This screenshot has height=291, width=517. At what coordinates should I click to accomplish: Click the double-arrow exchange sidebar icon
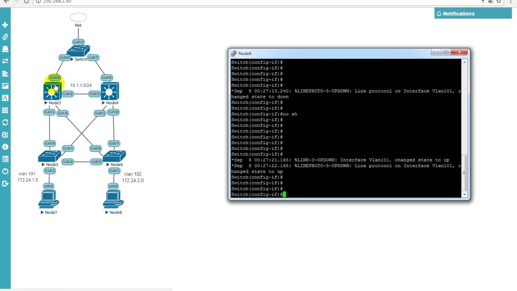coord(5,61)
